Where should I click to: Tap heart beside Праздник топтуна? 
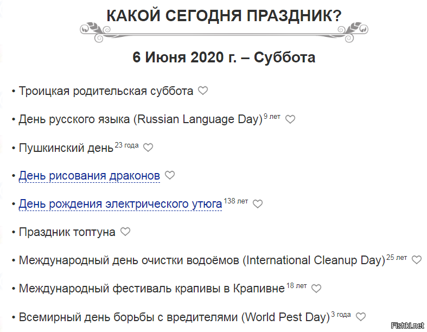[x=125, y=232]
